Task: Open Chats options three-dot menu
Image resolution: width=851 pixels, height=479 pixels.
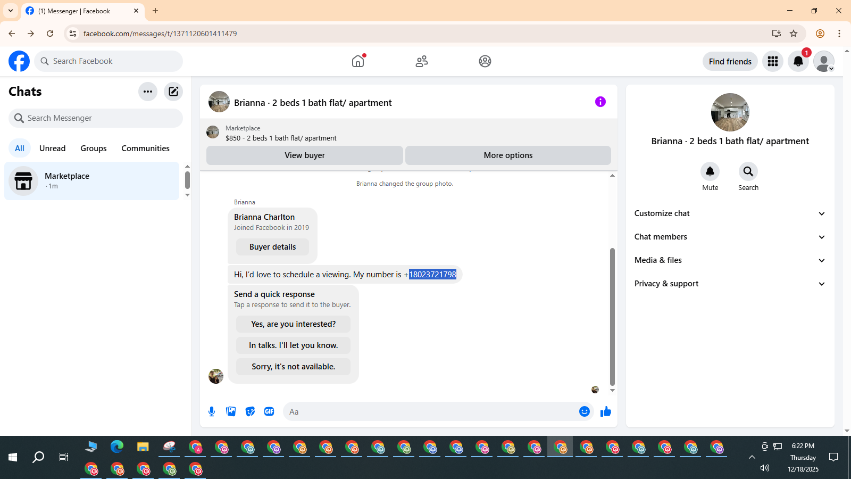Action: pyautogui.click(x=148, y=92)
